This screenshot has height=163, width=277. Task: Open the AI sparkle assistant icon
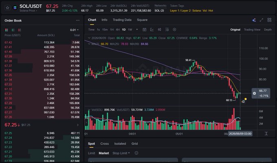pos(254,20)
